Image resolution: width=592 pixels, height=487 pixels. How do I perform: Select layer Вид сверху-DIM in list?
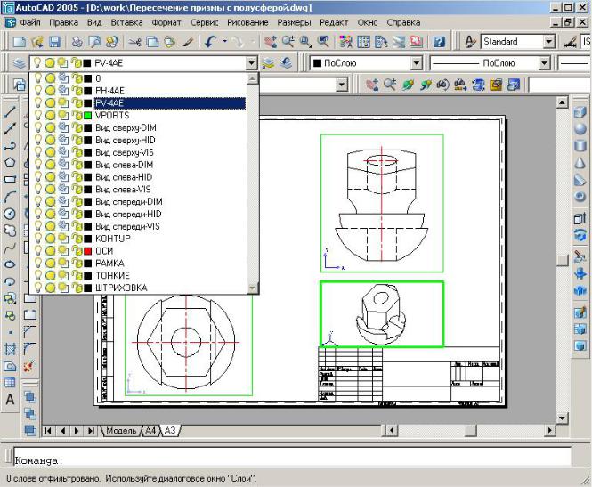tap(126, 127)
